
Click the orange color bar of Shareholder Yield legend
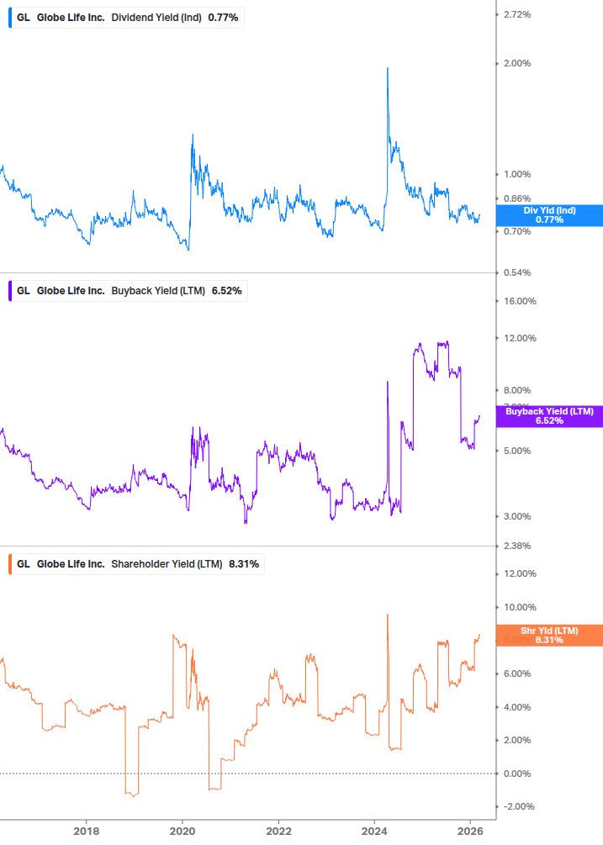coord(10,564)
